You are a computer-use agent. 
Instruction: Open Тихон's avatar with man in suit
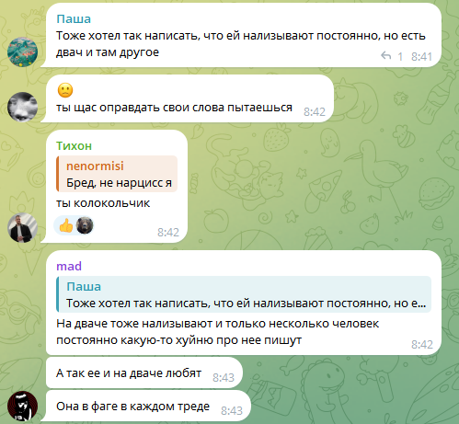[22, 228]
